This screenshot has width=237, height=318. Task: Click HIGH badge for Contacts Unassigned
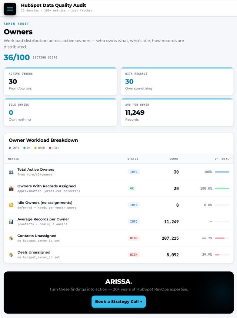pyautogui.click(x=134, y=238)
